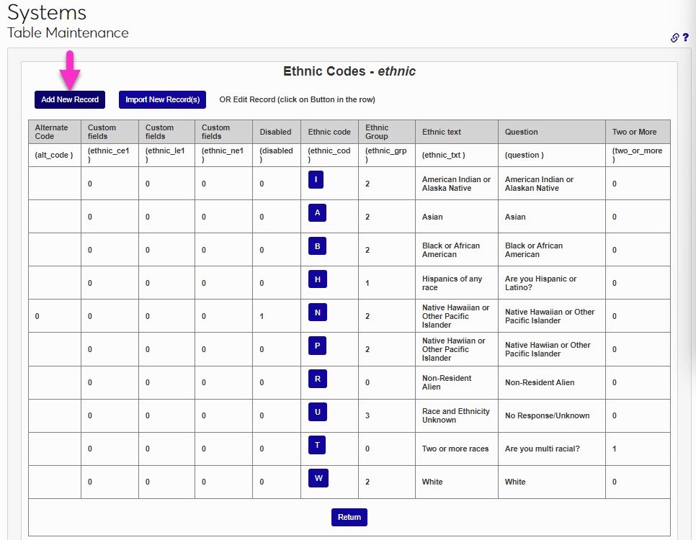
Task: Edit the Asian record A button
Action: [x=317, y=212]
